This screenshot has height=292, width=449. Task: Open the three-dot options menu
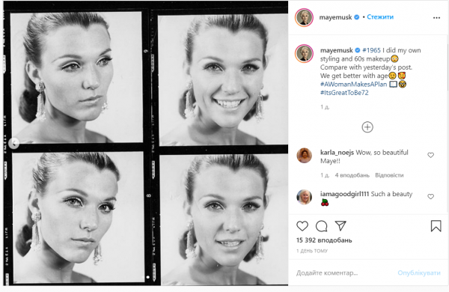(436, 18)
